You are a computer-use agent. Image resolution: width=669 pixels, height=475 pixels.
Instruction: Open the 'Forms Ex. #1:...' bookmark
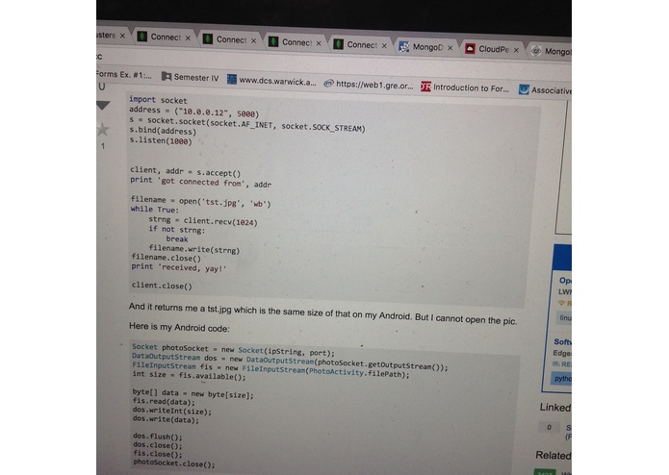[124, 75]
